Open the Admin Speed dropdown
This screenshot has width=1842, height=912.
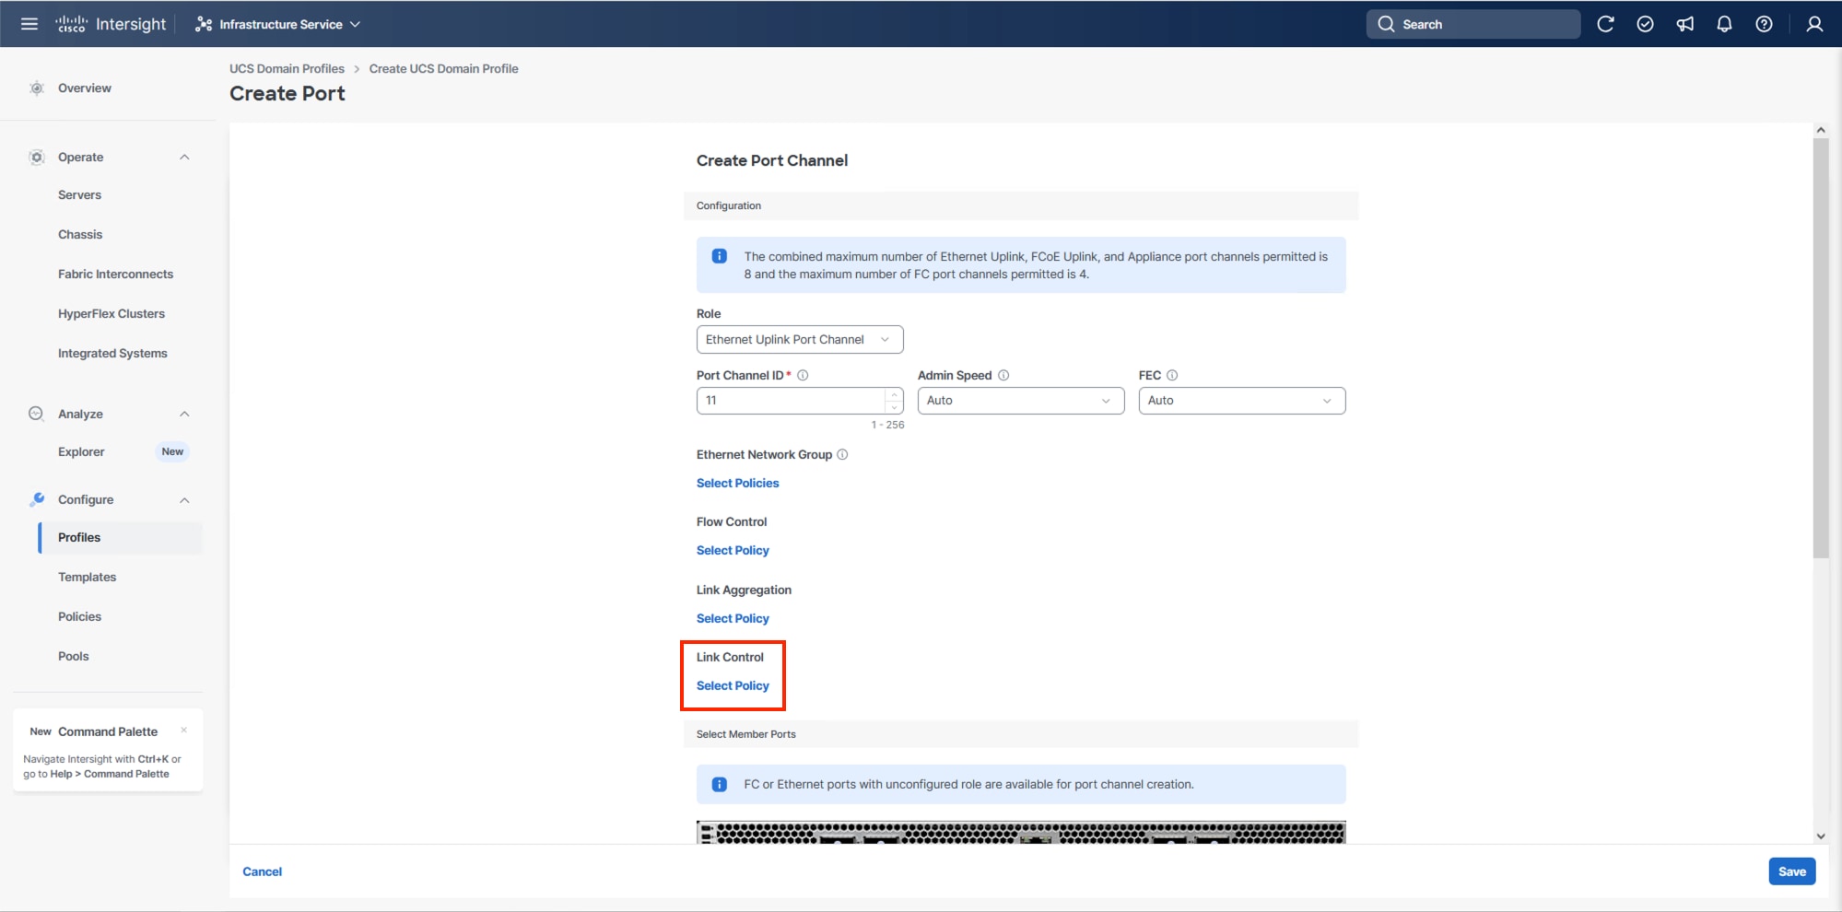[1020, 400]
